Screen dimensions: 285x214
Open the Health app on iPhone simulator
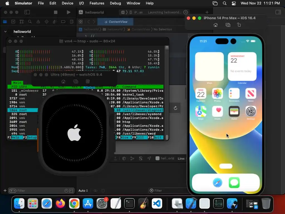(217, 111)
